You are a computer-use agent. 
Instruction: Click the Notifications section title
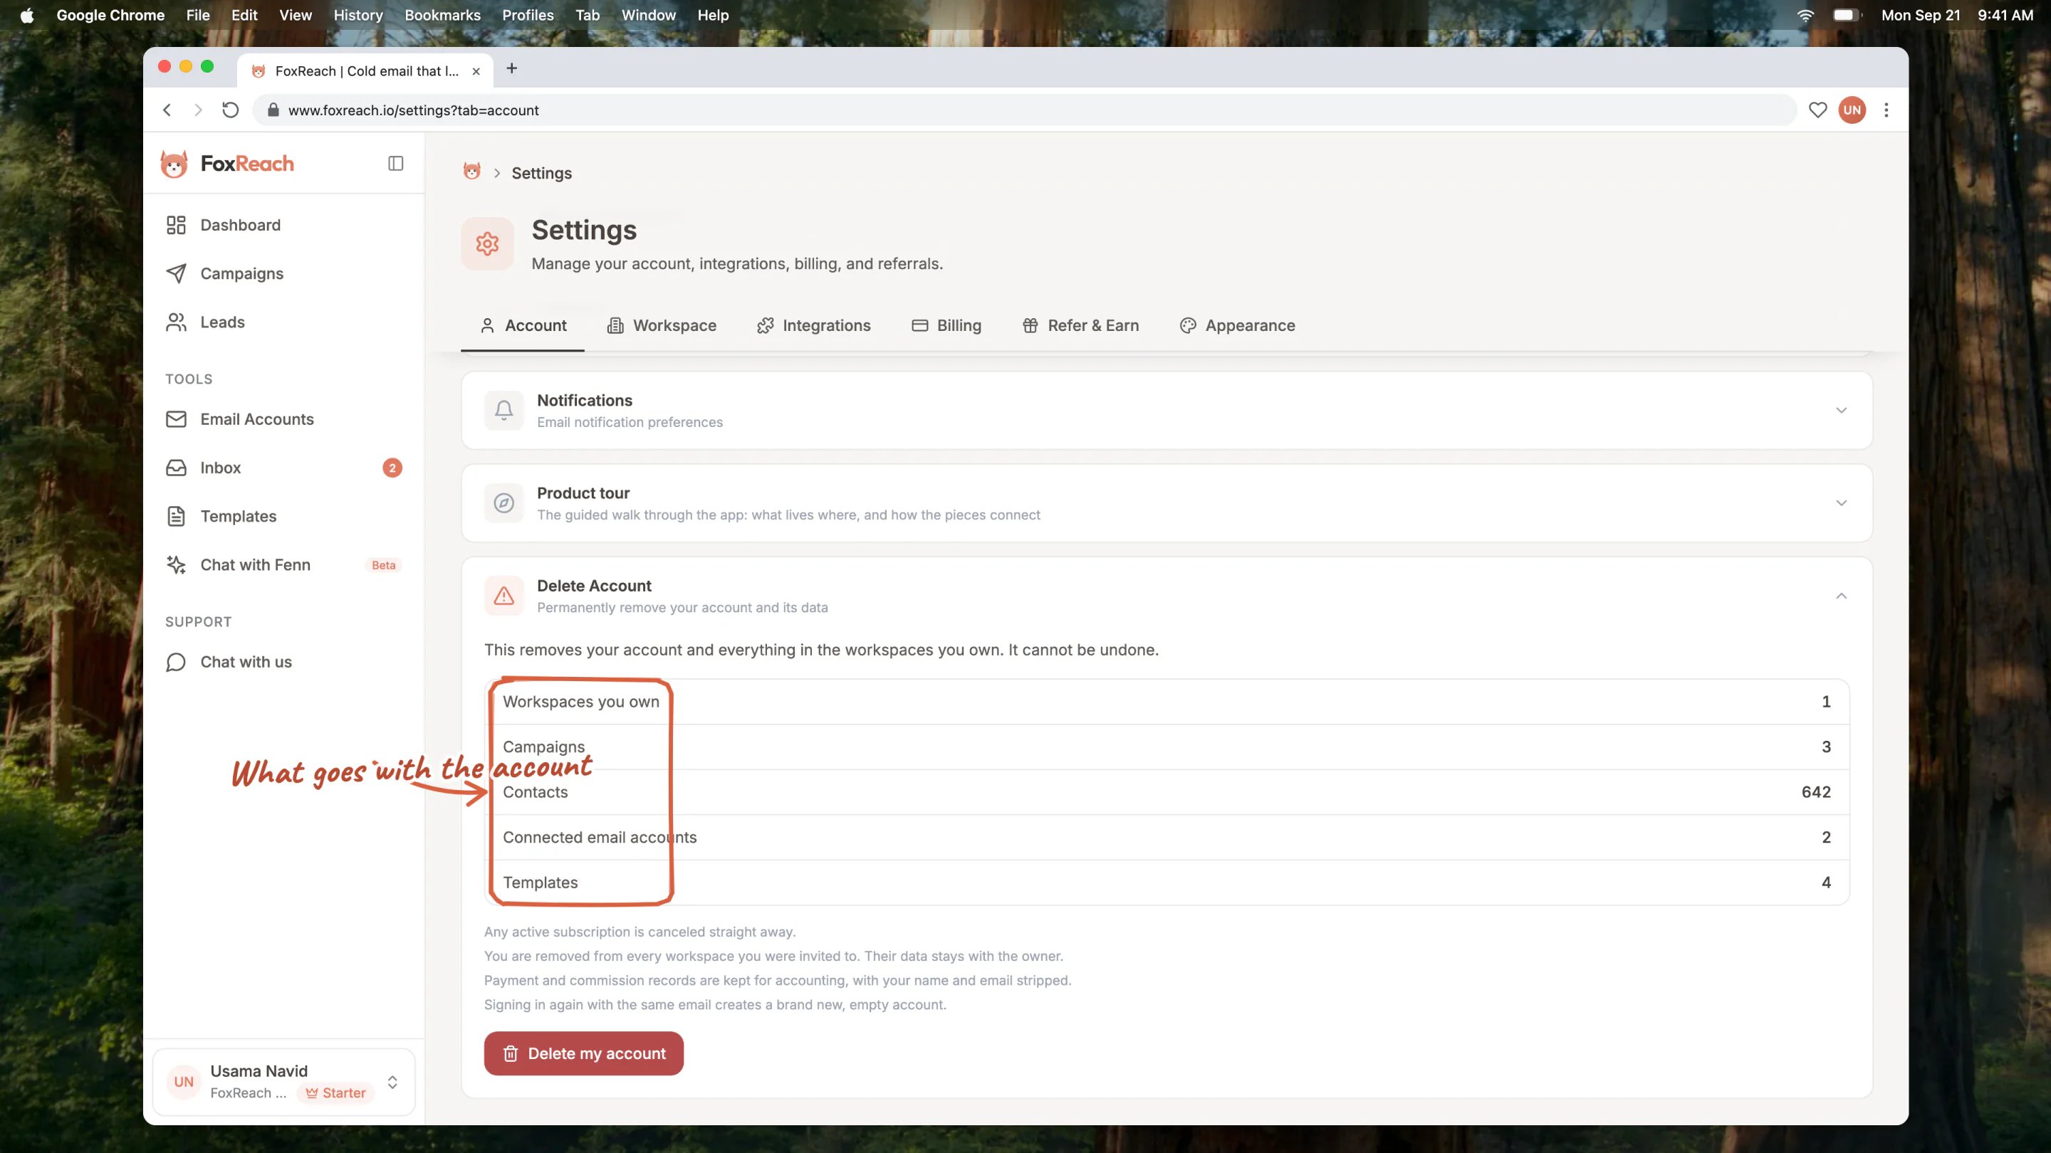coord(585,400)
